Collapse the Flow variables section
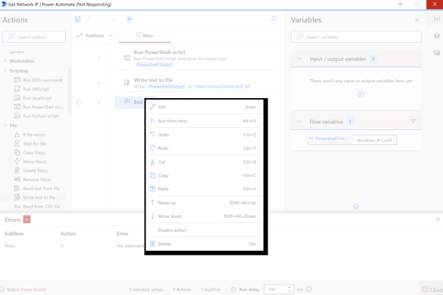The width and height of the screenshot is (443, 295). click(299, 122)
